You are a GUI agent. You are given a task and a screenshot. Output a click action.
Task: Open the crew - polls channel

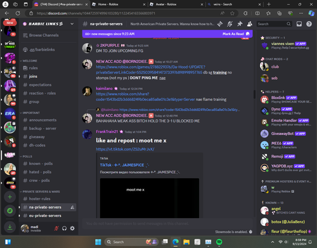pyautogui.click(x=48, y=180)
